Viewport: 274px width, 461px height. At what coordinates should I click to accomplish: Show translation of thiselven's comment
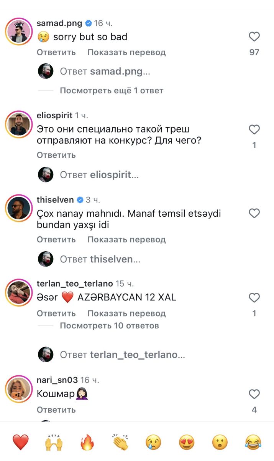(126, 239)
